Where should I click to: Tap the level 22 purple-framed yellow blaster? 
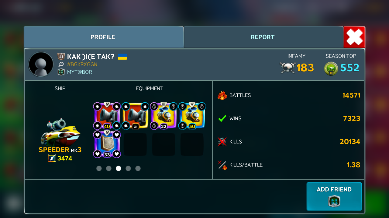(x=164, y=116)
